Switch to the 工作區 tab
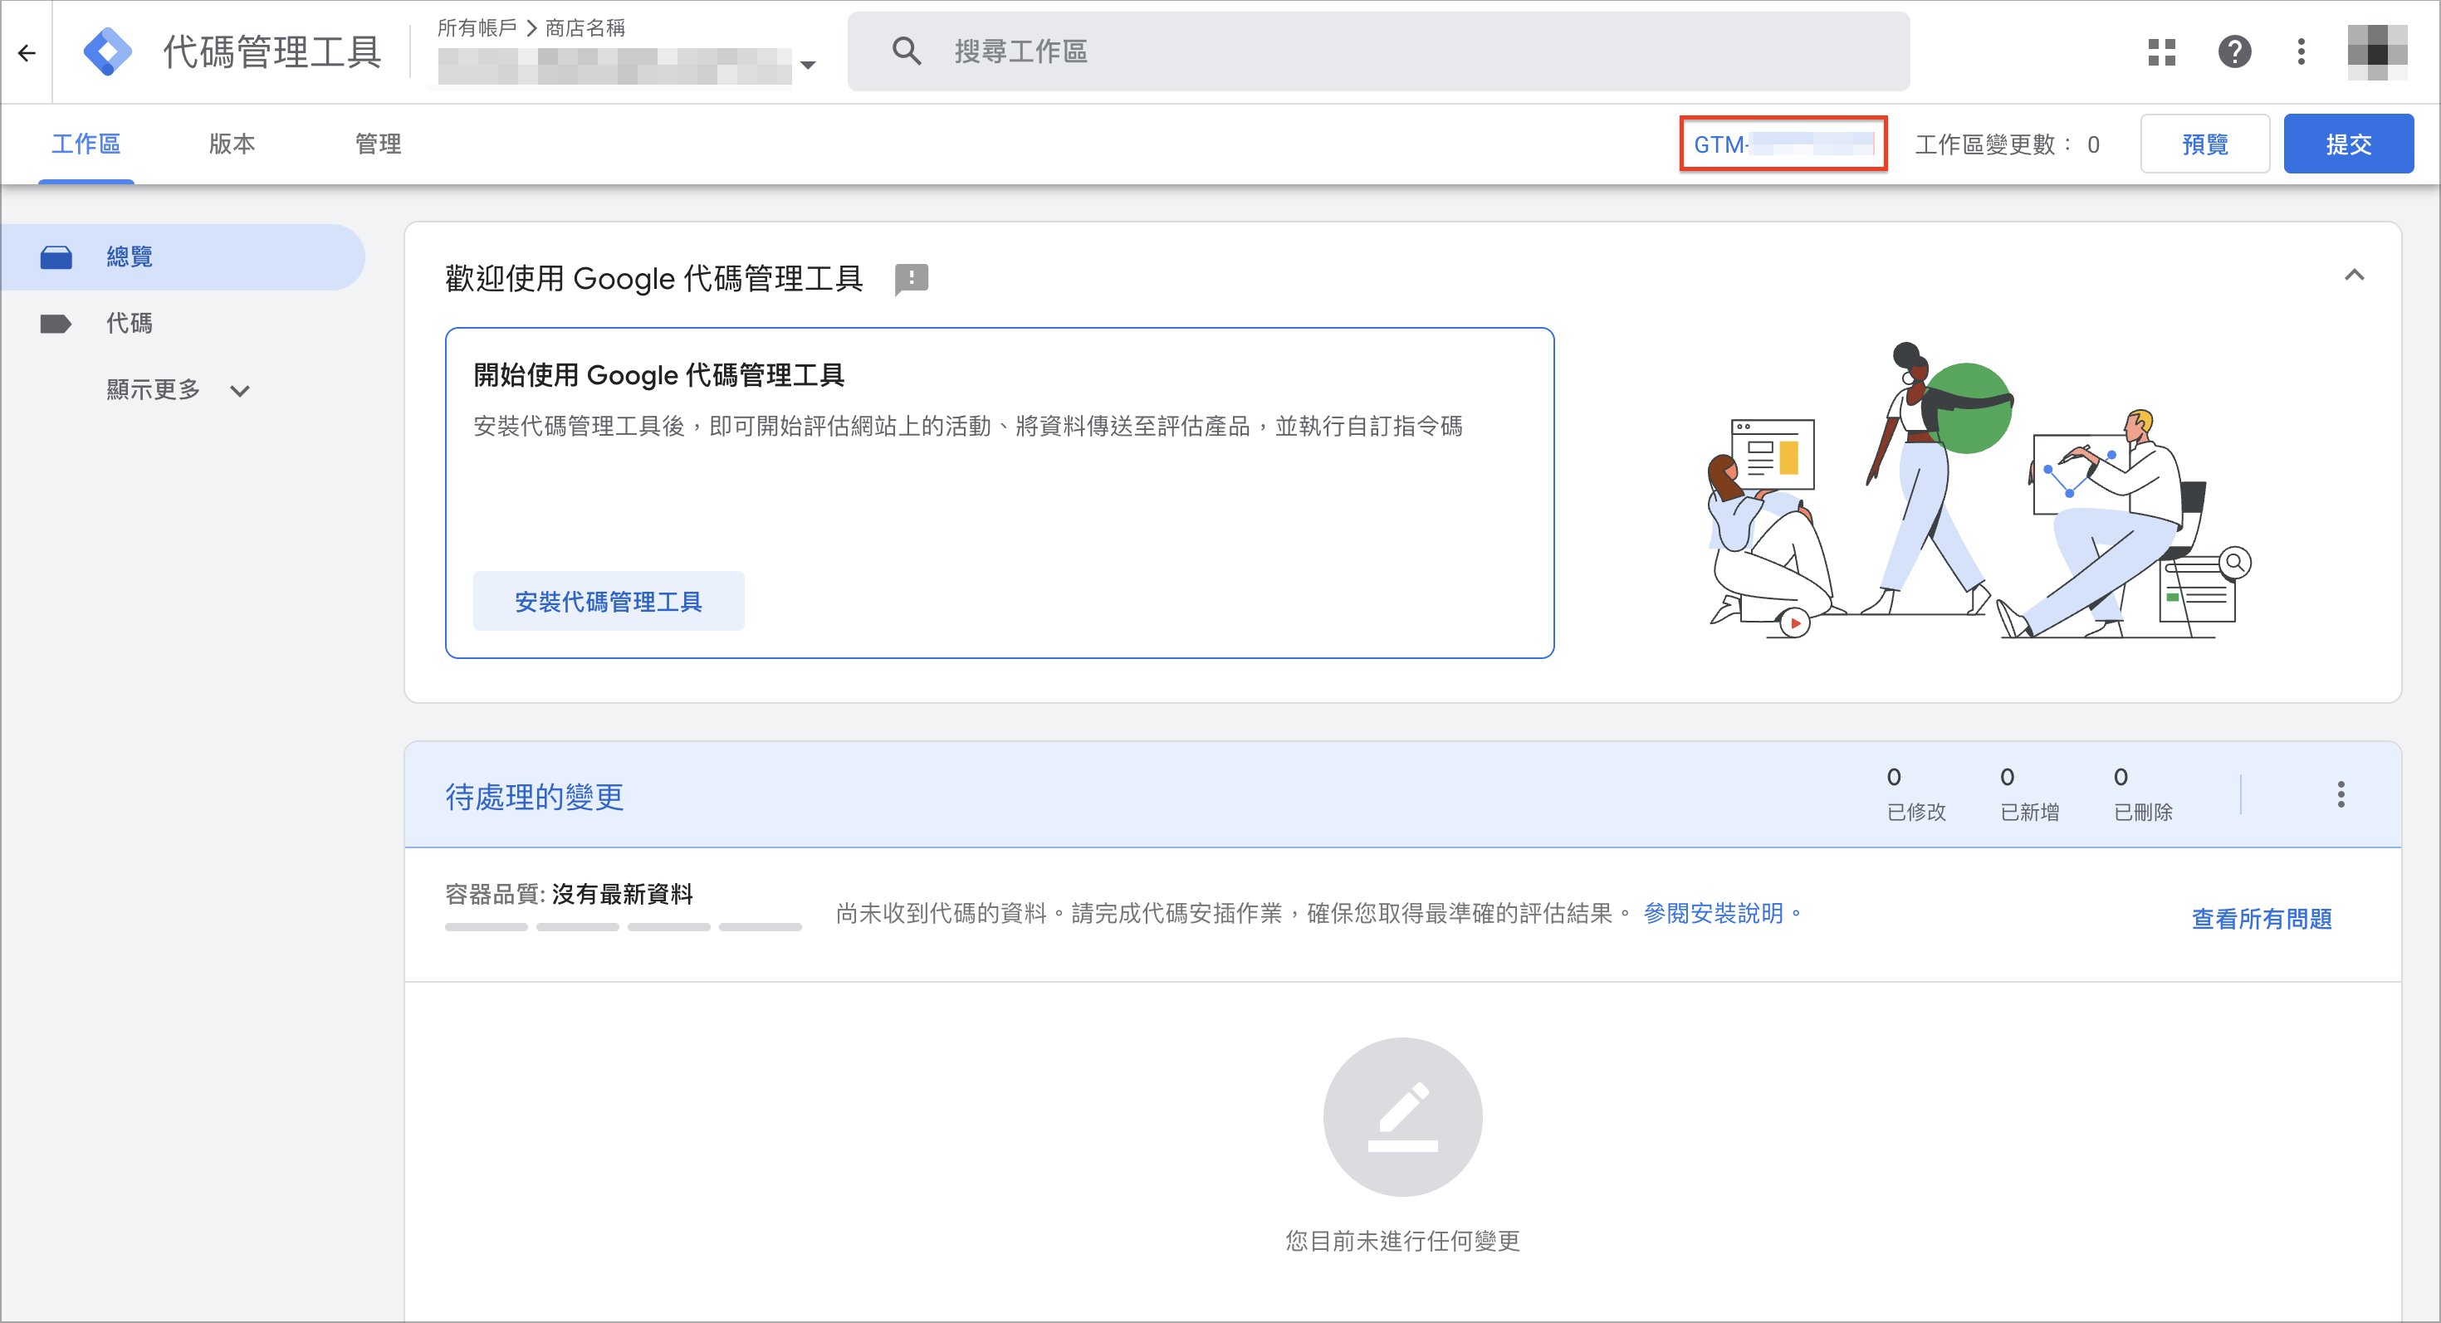The image size is (2441, 1323). pos(86,144)
